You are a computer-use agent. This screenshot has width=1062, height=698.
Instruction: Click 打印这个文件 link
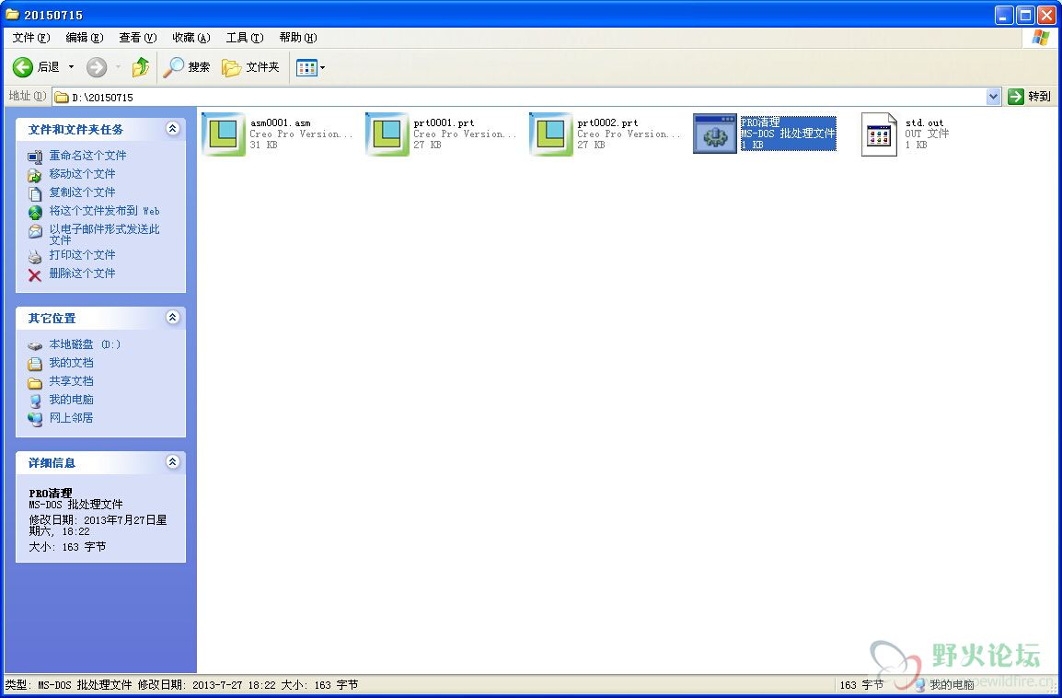[82, 255]
